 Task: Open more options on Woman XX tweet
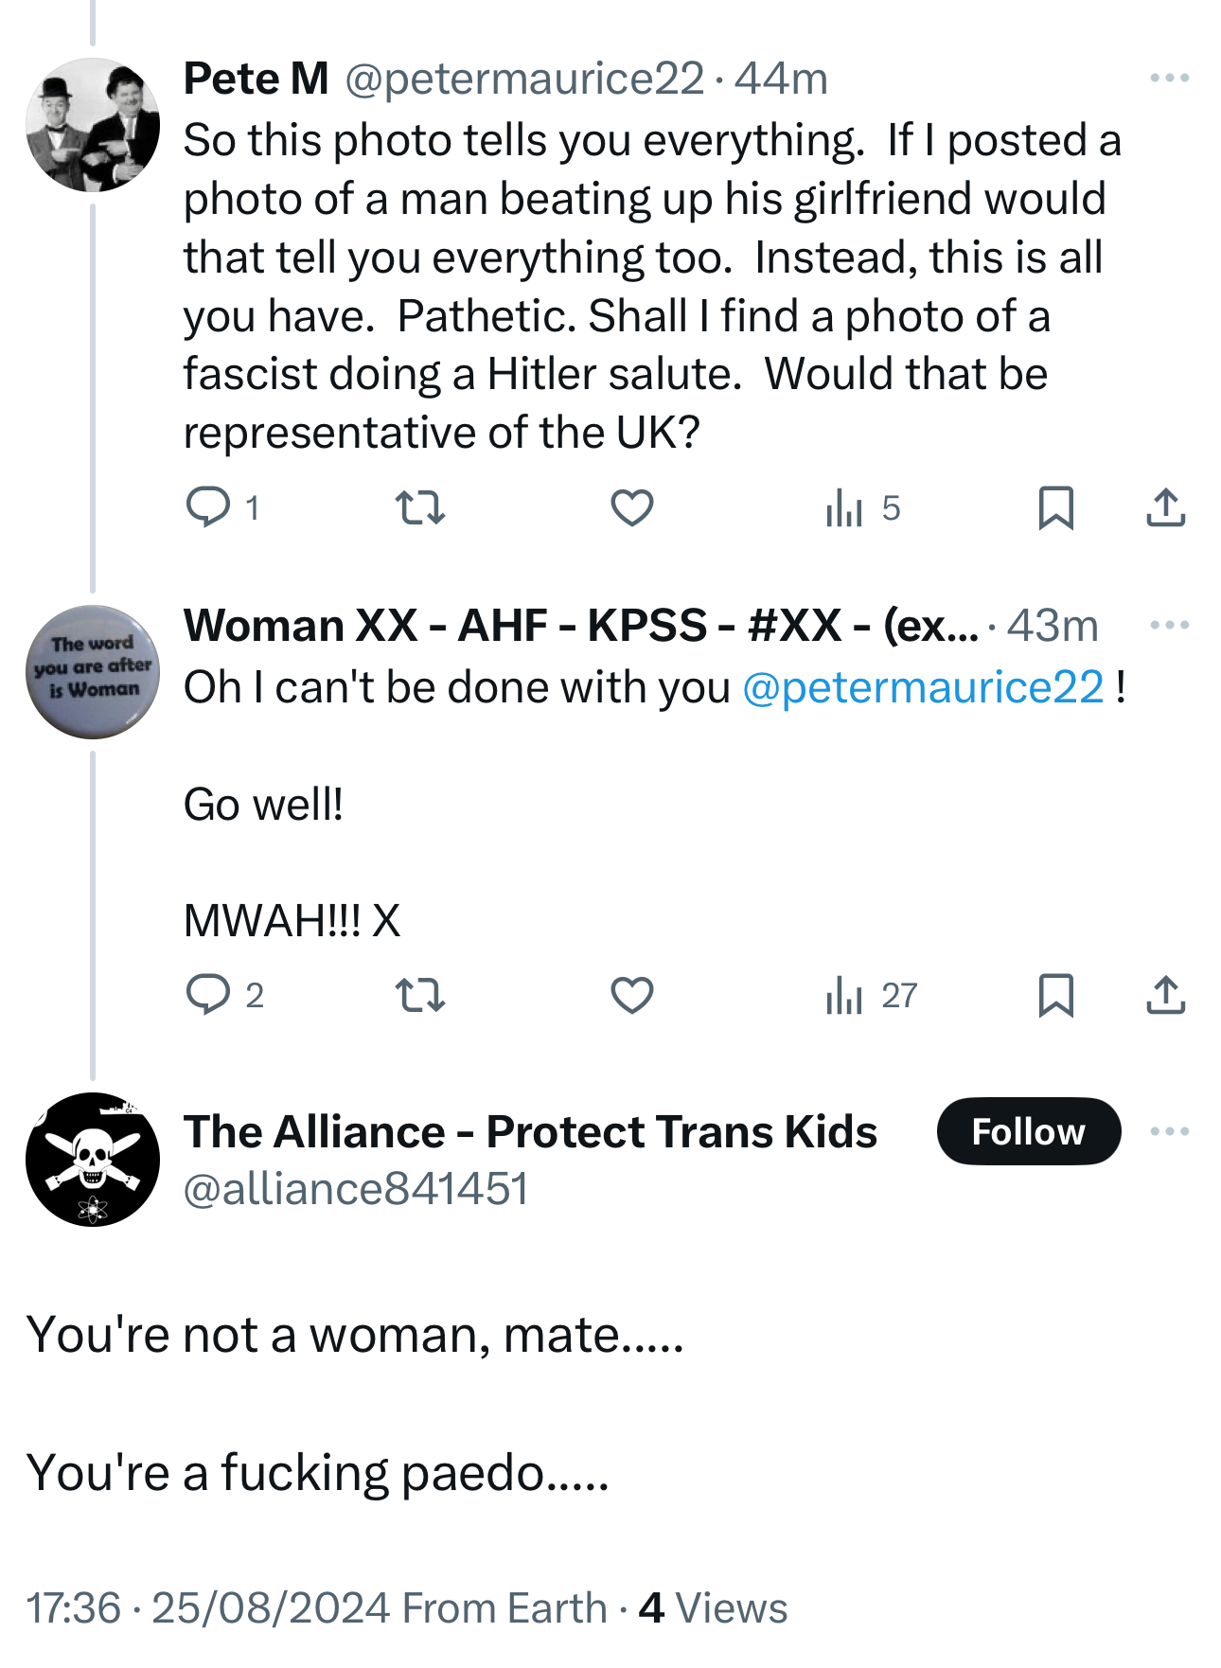(x=1169, y=625)
